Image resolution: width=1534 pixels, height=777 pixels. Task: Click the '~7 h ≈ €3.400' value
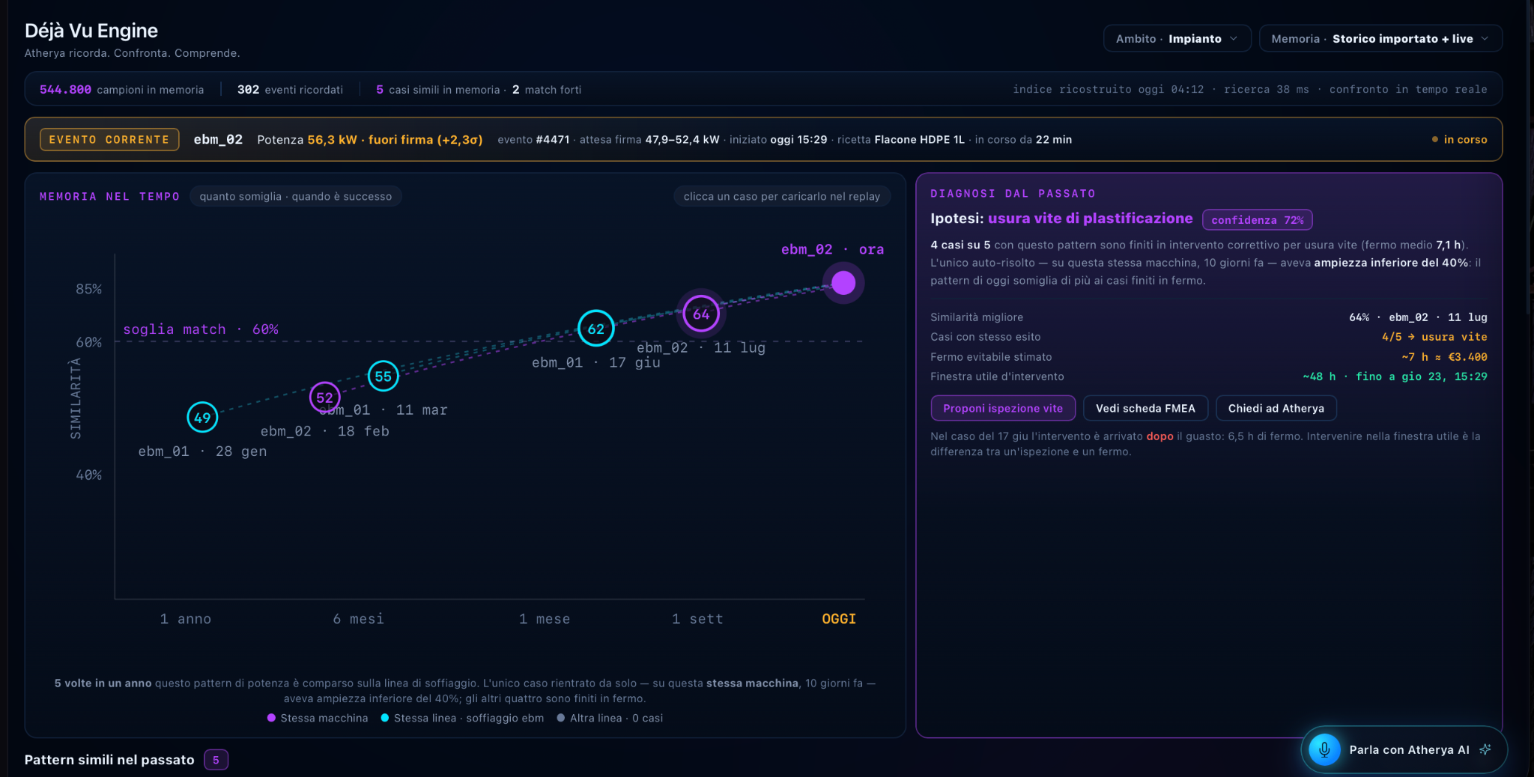point(1444,357)
